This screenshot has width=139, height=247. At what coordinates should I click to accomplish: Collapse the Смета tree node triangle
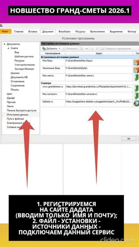coord(8,48)
